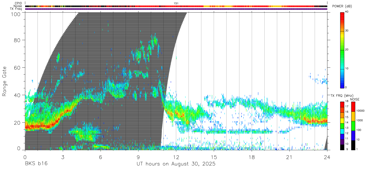The height and width of the screenshot is (170, 368).
Task: Click '80' on the Range Gate axis
Action: (18, 40)
